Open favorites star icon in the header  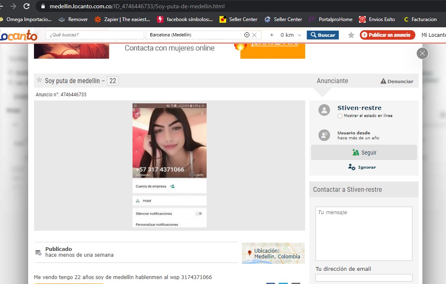tap(351, 35)
